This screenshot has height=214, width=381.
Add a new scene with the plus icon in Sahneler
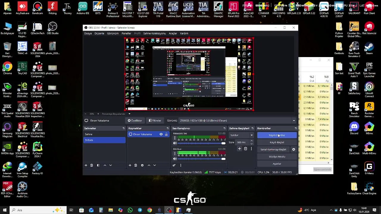point(86,165)
